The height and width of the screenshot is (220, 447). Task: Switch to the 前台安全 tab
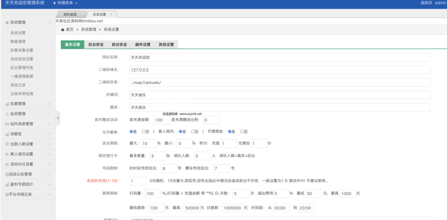[x=120, y=45]
